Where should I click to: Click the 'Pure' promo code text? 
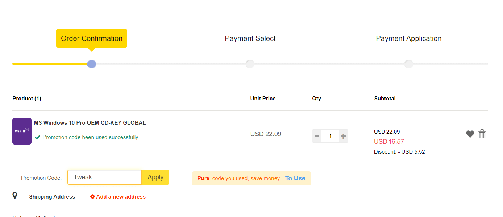[x=203, y=178]
